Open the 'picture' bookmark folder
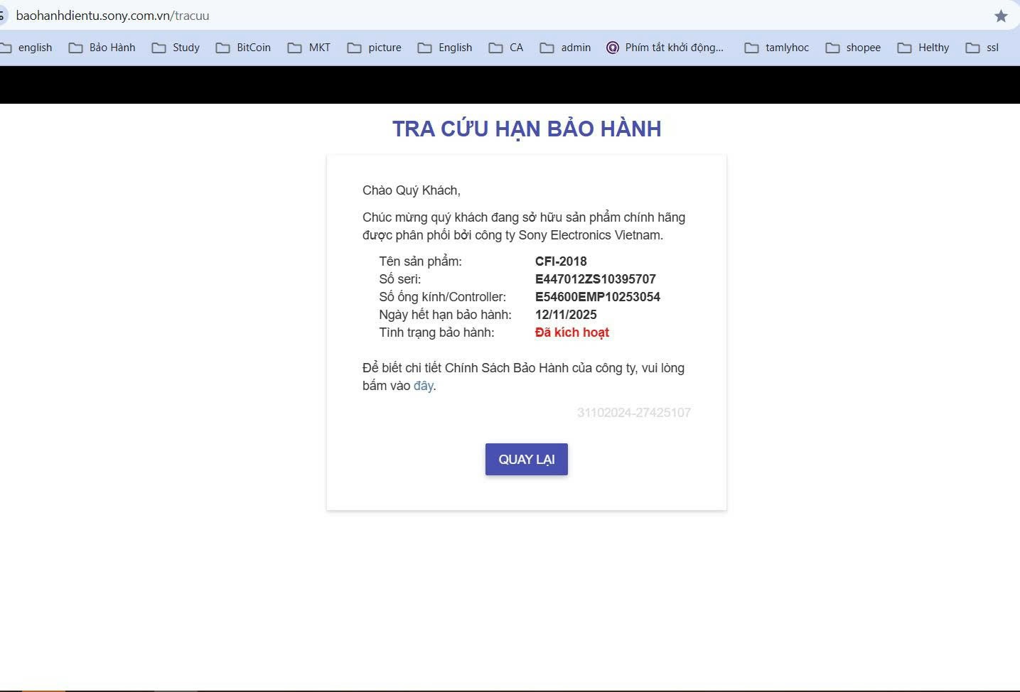This screenshot has width=1020, height=692. pyautogui.click(x=375, y=48)
